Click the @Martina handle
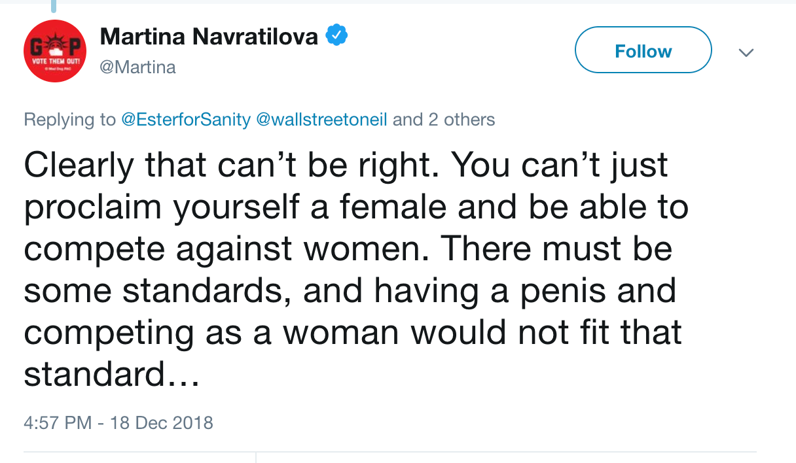This screenshot has width=796, height=463. 137,67
